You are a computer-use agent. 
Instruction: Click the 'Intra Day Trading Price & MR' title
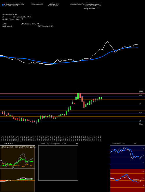(x=53, y=144)
